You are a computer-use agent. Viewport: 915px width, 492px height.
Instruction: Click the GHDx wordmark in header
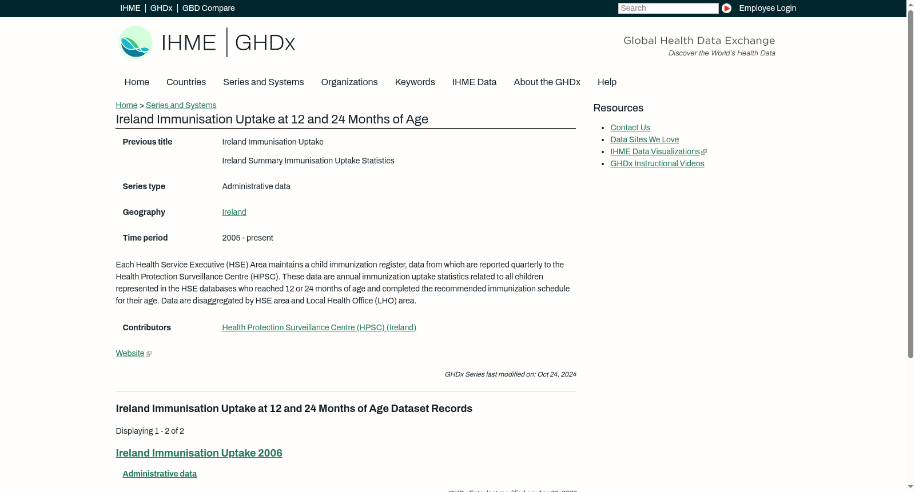pyautogui.click(x=265, y=43)
